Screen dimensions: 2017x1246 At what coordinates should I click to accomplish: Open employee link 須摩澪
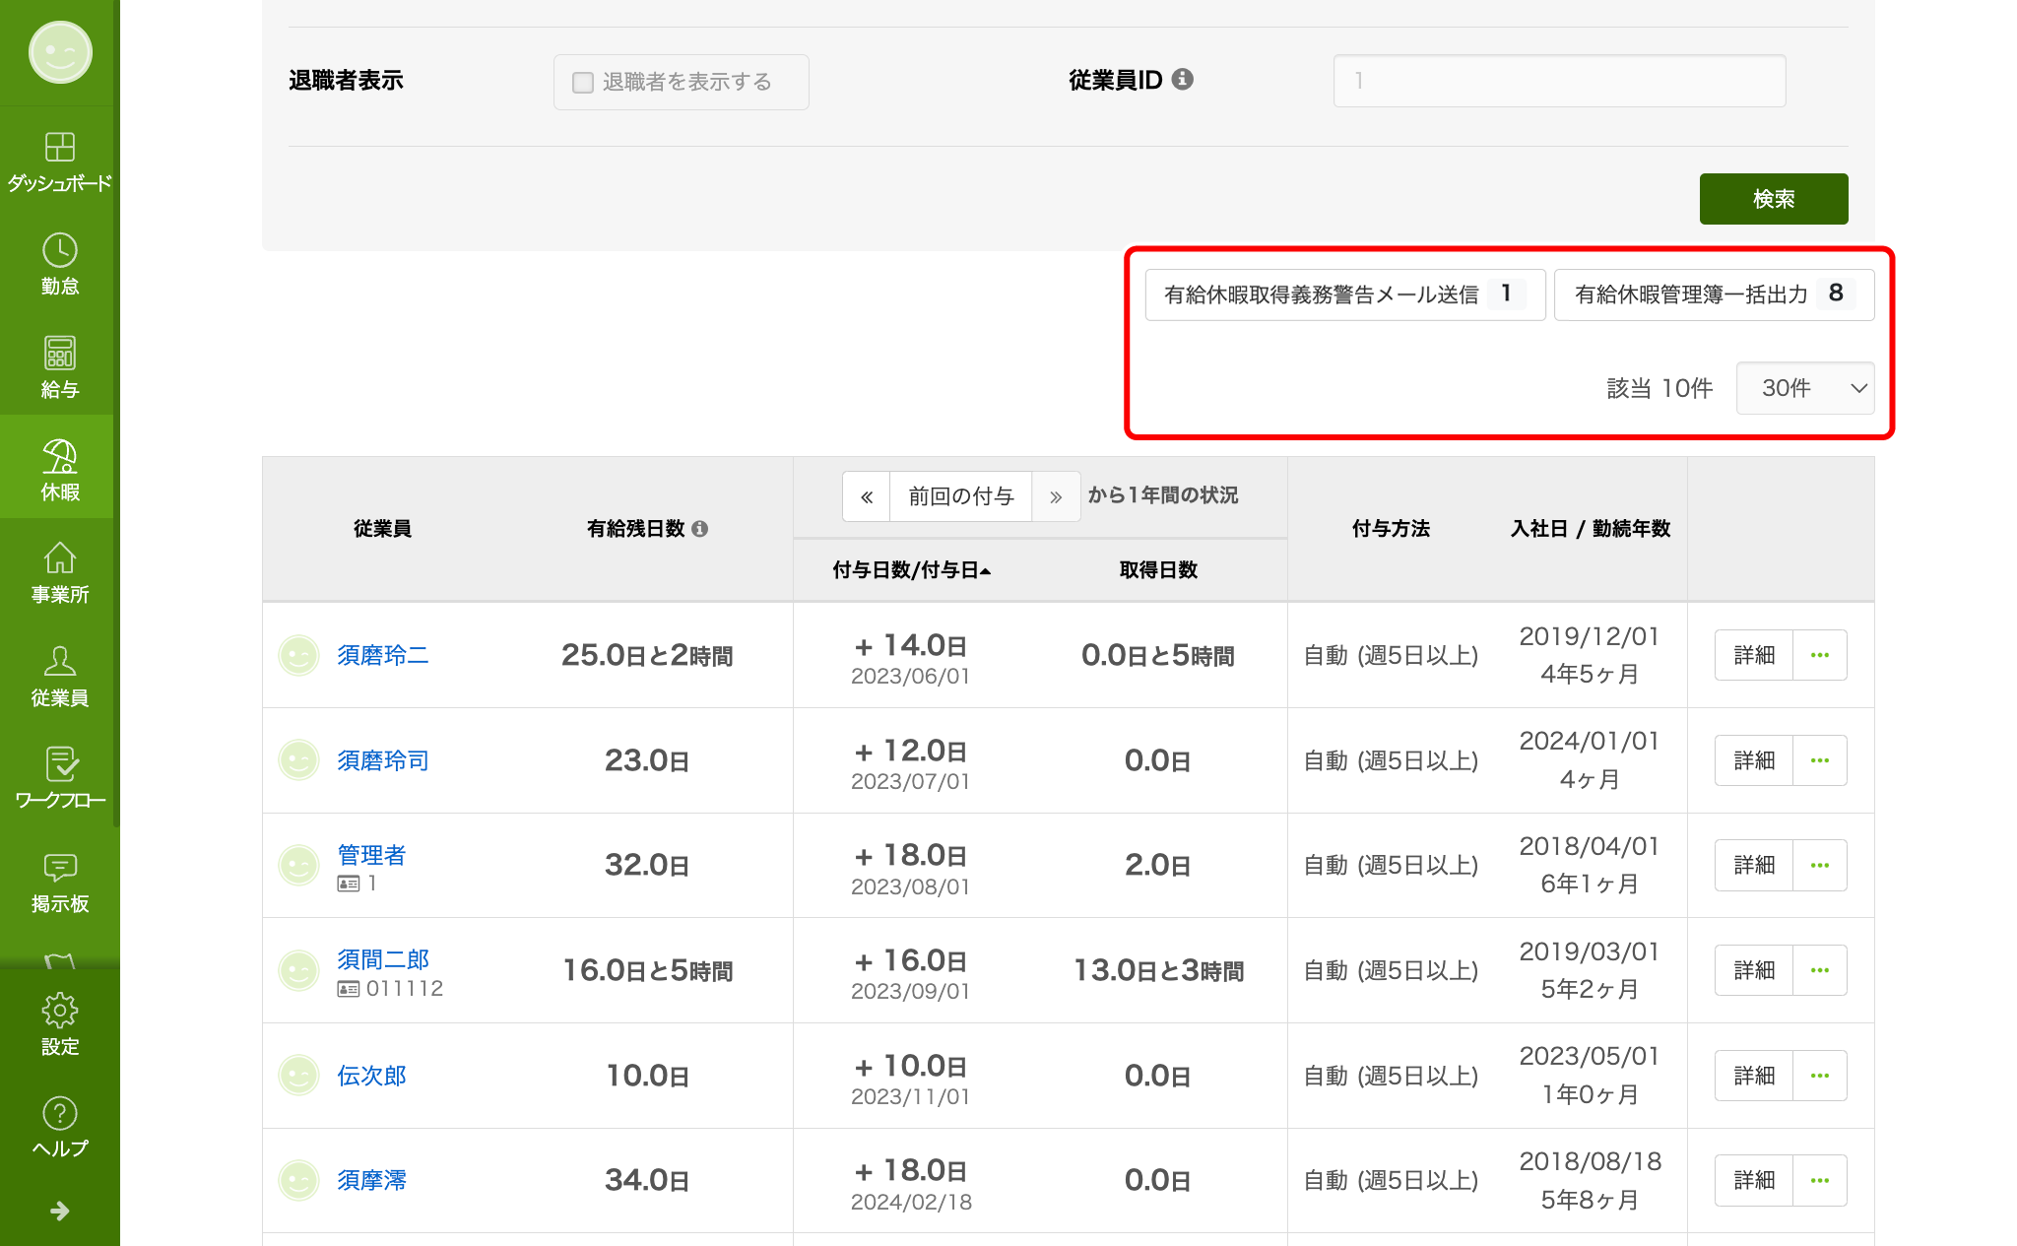(x=371, y=1180)
